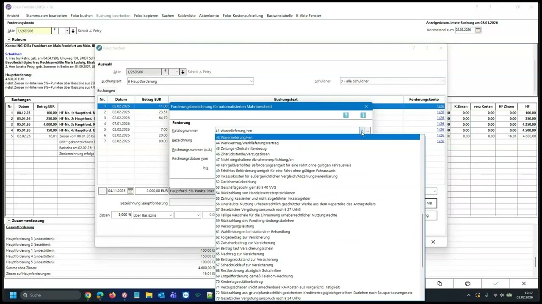The width and height of the screenshot is (542, 304).
Task: Select '69 Entgeltforderung gemäß Telekom-Rechnung'
Action: pos(318,276)
